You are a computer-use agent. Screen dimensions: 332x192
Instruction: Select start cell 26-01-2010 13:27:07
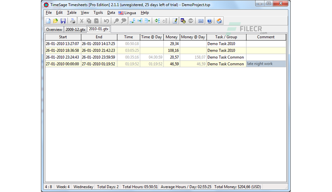click(63, 44)
